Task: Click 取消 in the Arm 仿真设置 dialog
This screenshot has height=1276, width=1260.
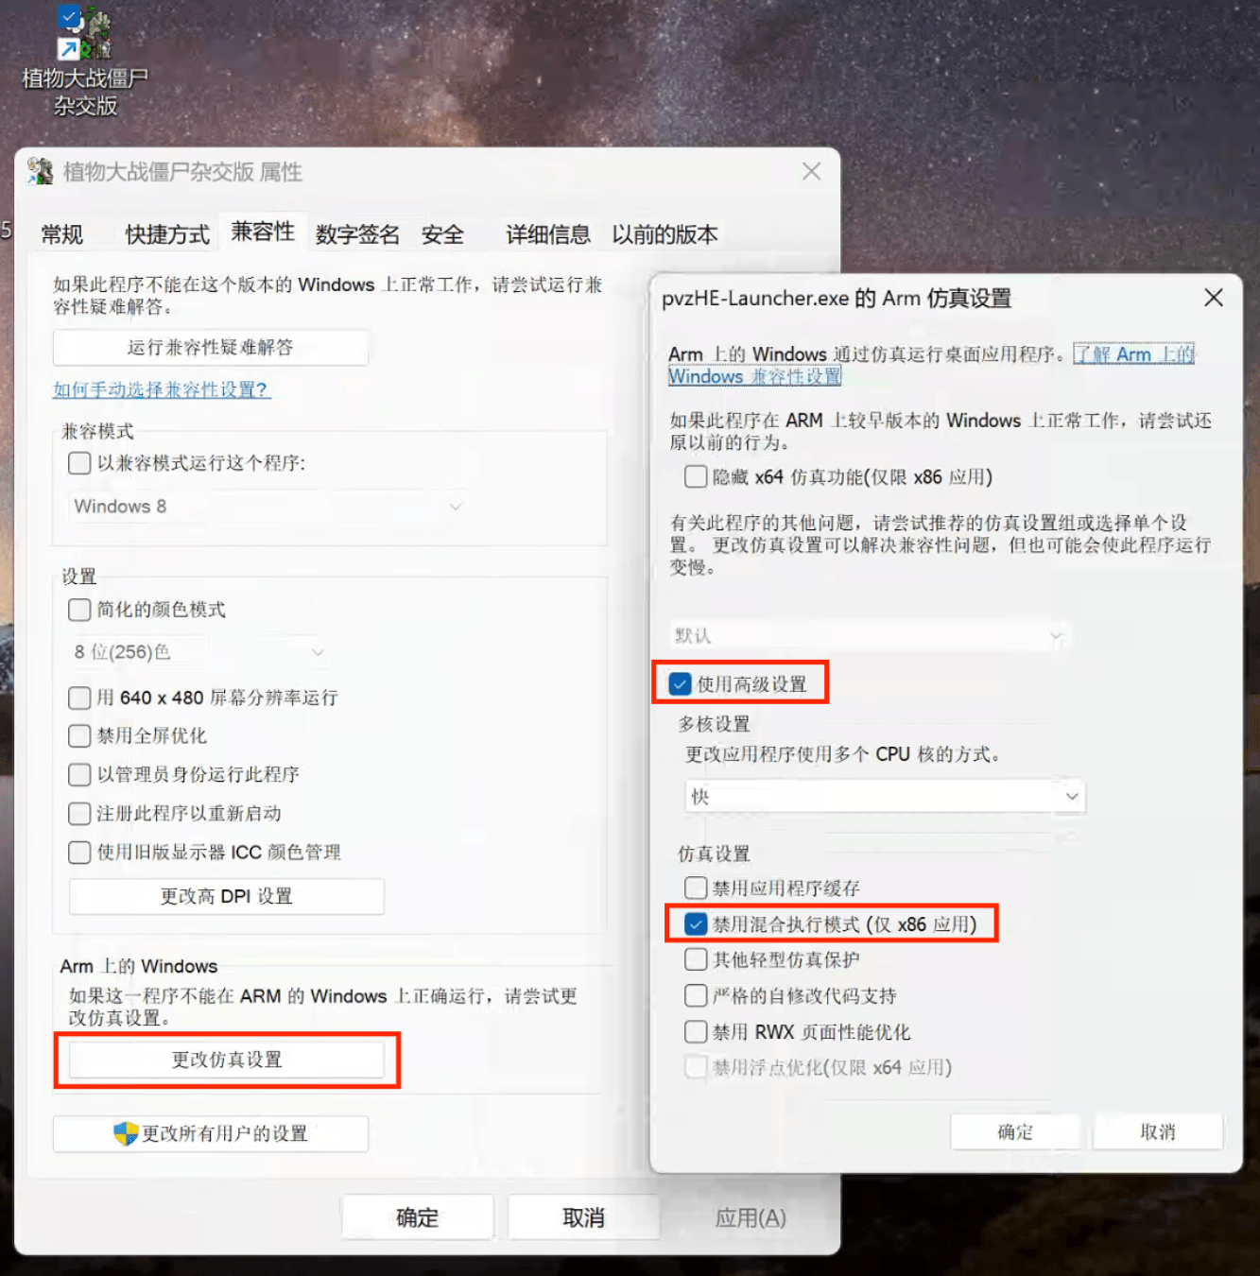Action: pos(1158,1131)
